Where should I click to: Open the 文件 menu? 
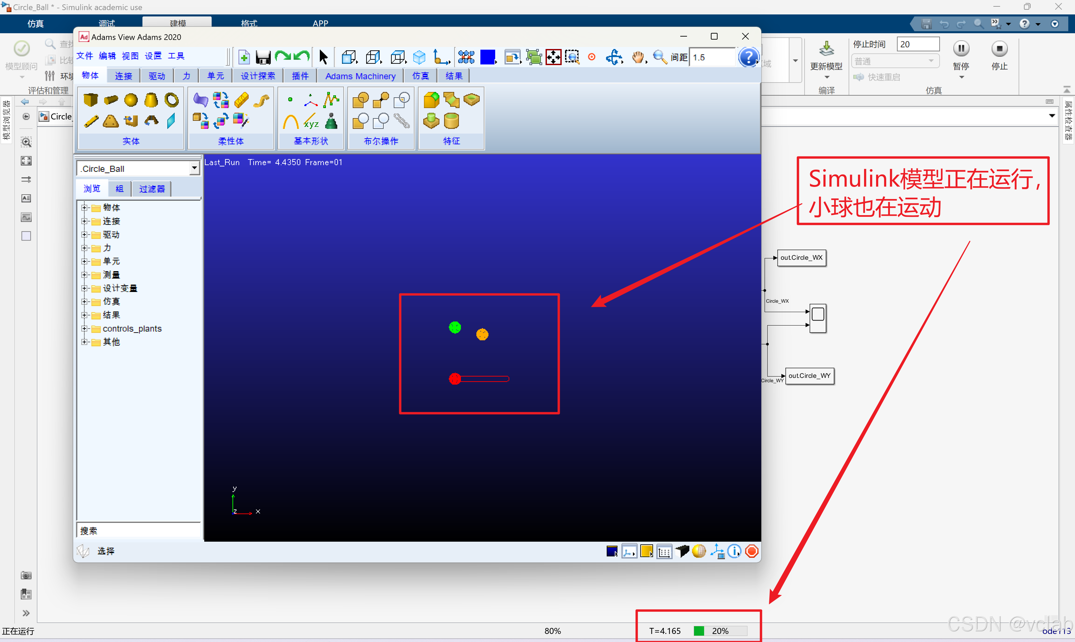(84, 56)
